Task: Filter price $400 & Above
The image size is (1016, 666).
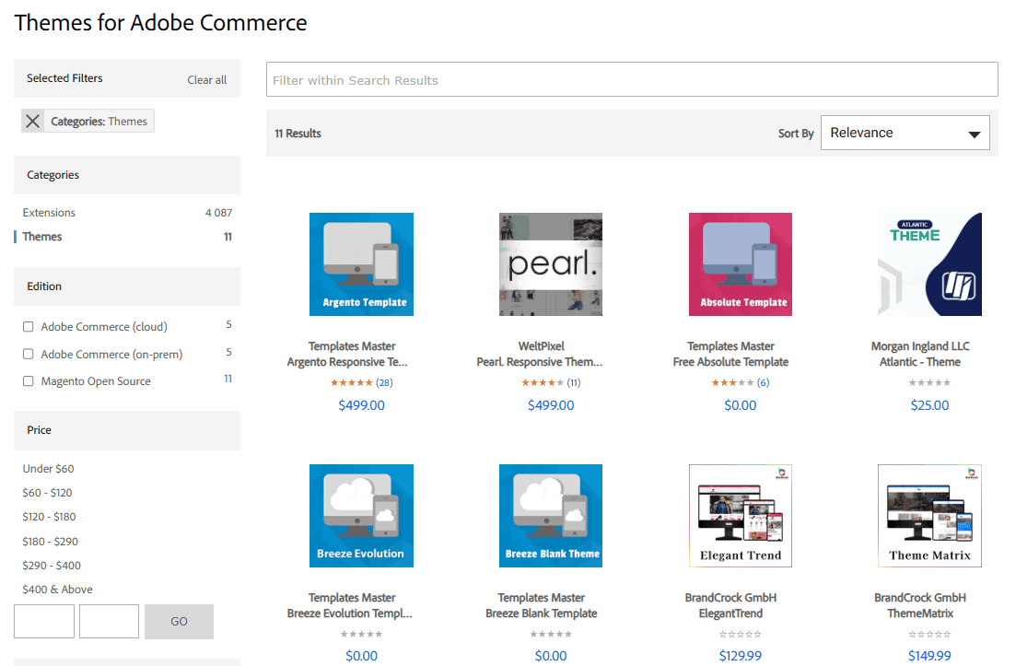Action: pyautogui.click(x=58, y=589)
